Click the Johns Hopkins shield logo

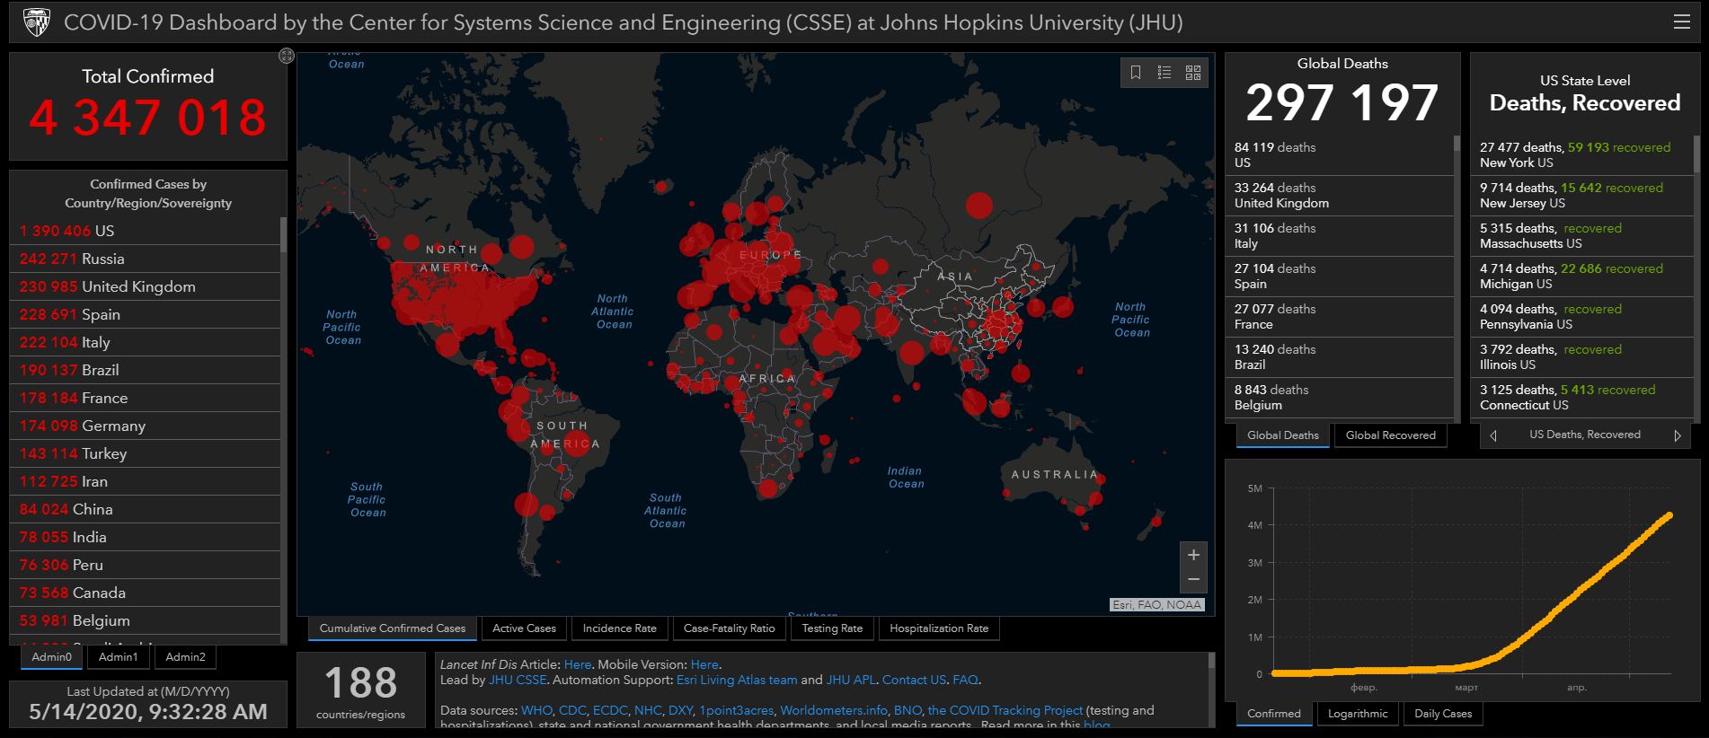[x=36, y=22]
